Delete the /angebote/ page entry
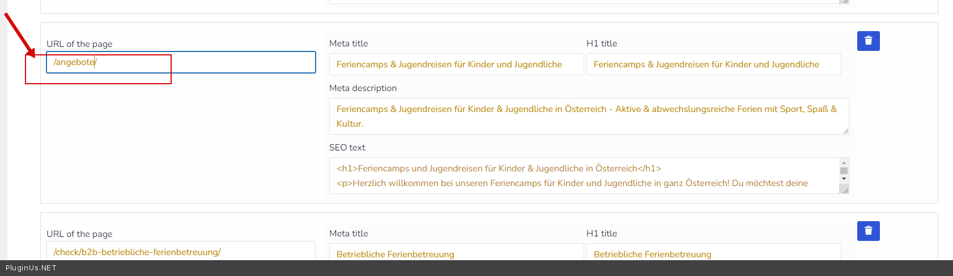The height and width of the screenshot is (276, 953). pos(868,41)
